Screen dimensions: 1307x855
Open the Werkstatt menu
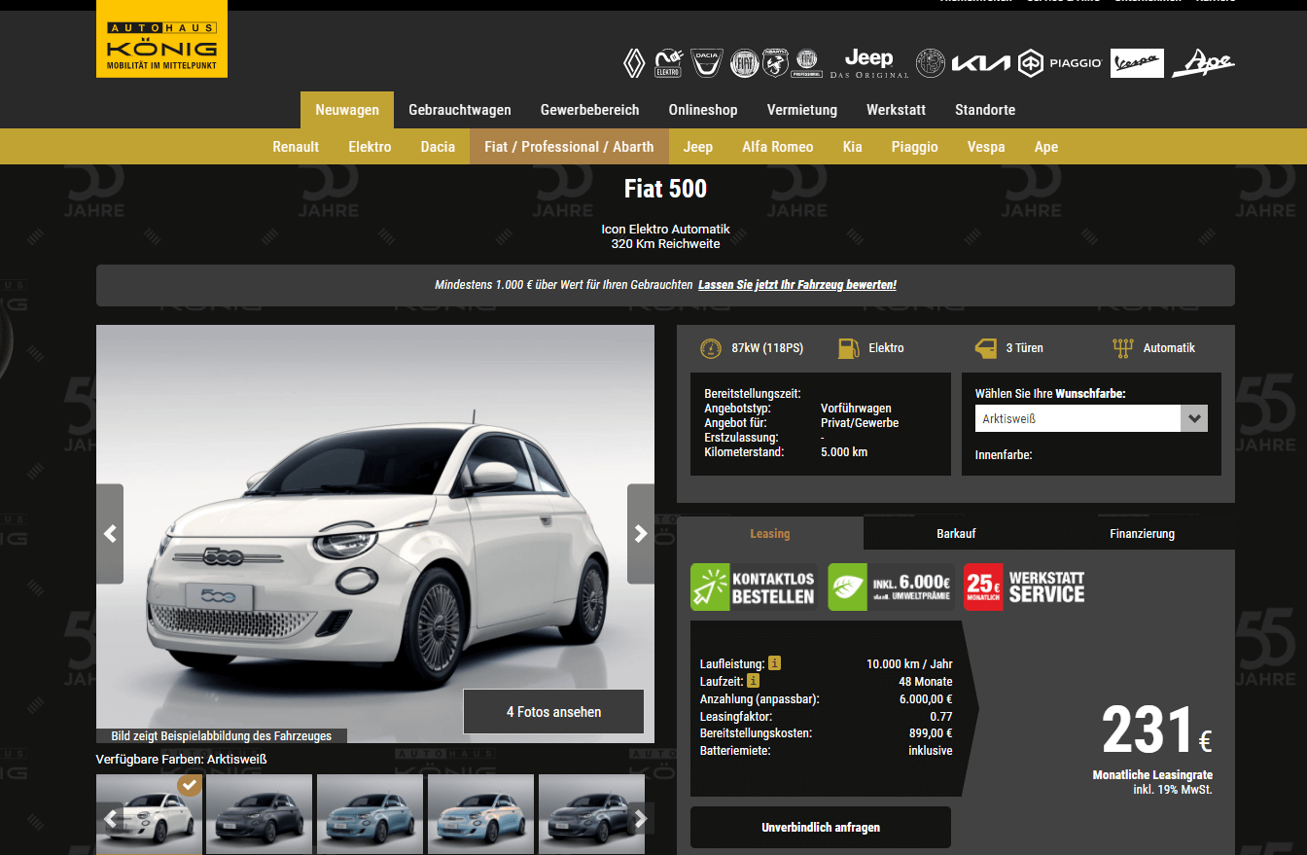pyautogui.click(x=897, y=110)
